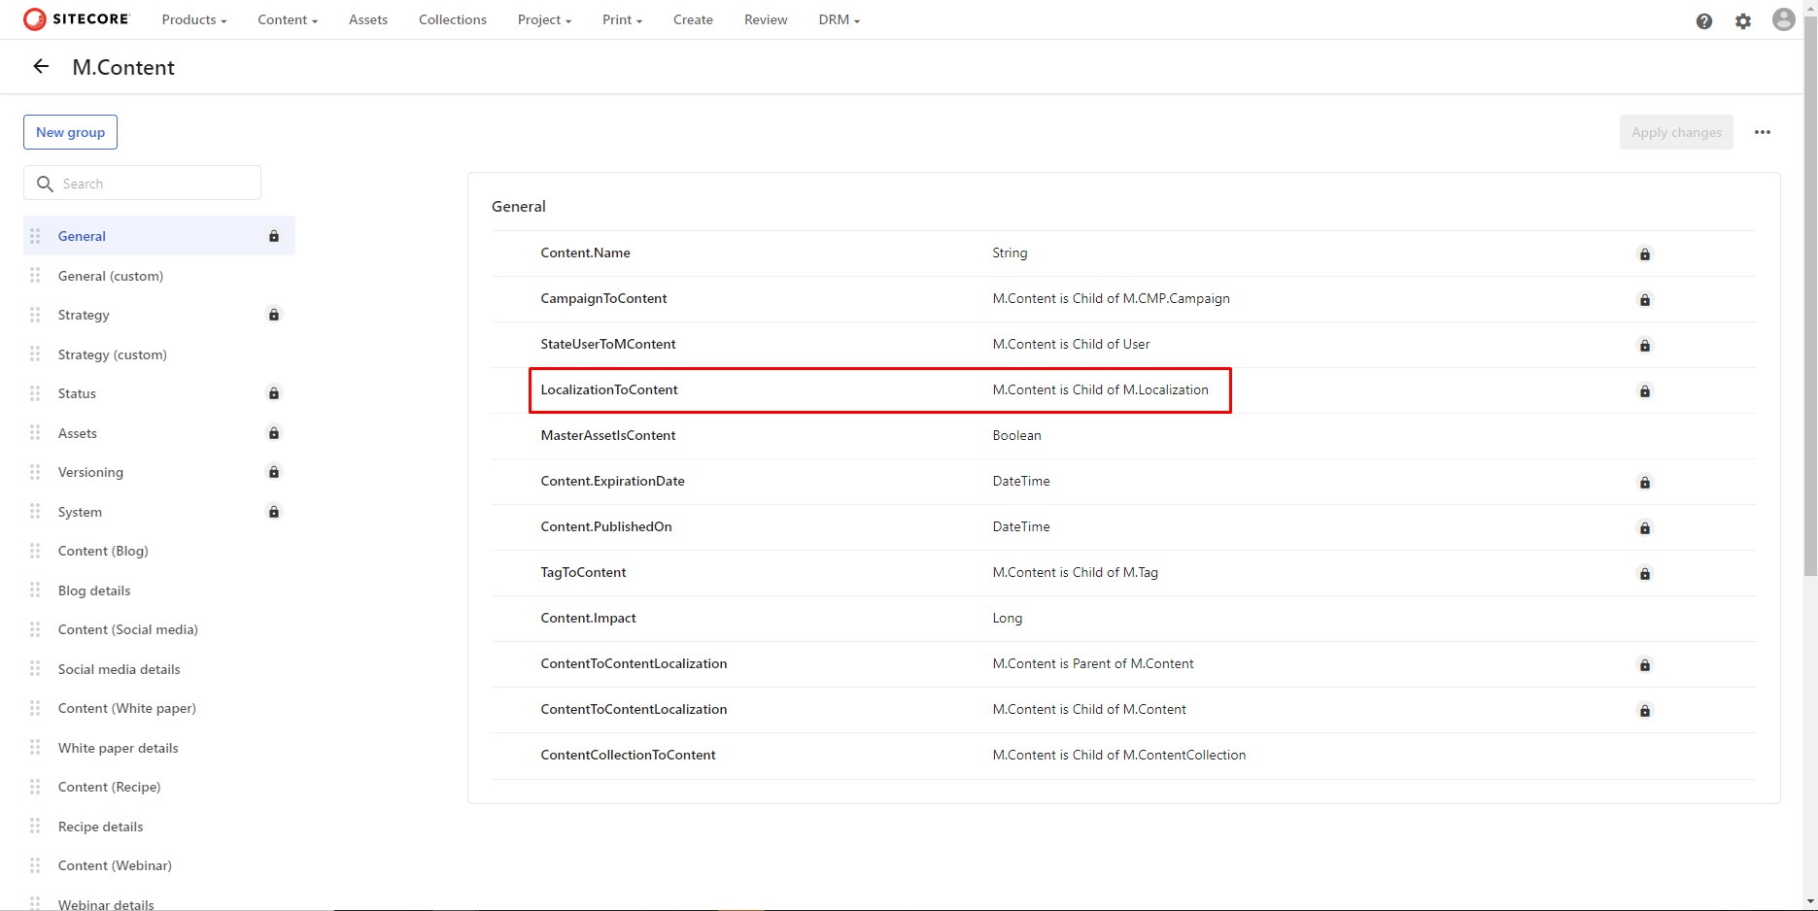
Task: Open the Products dropdown menu
Action: point(194,19)
